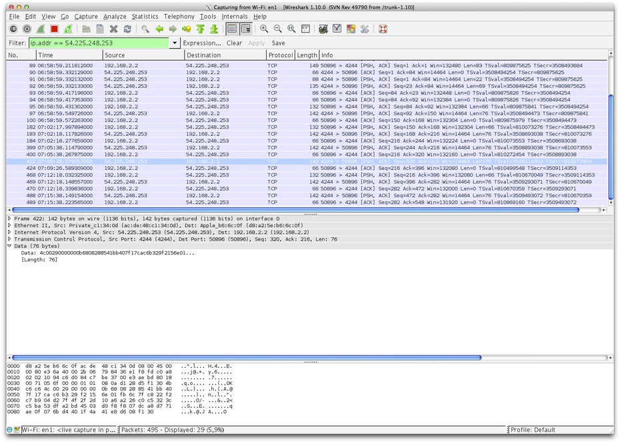Viewport: 620px width, 443px height.
Task: Toggle auto scroll in live capture
Action: click(245, 29)
